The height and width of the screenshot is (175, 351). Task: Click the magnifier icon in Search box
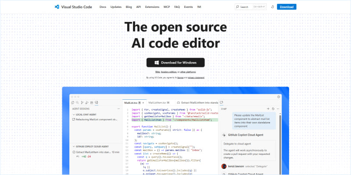tap(237, 7)
